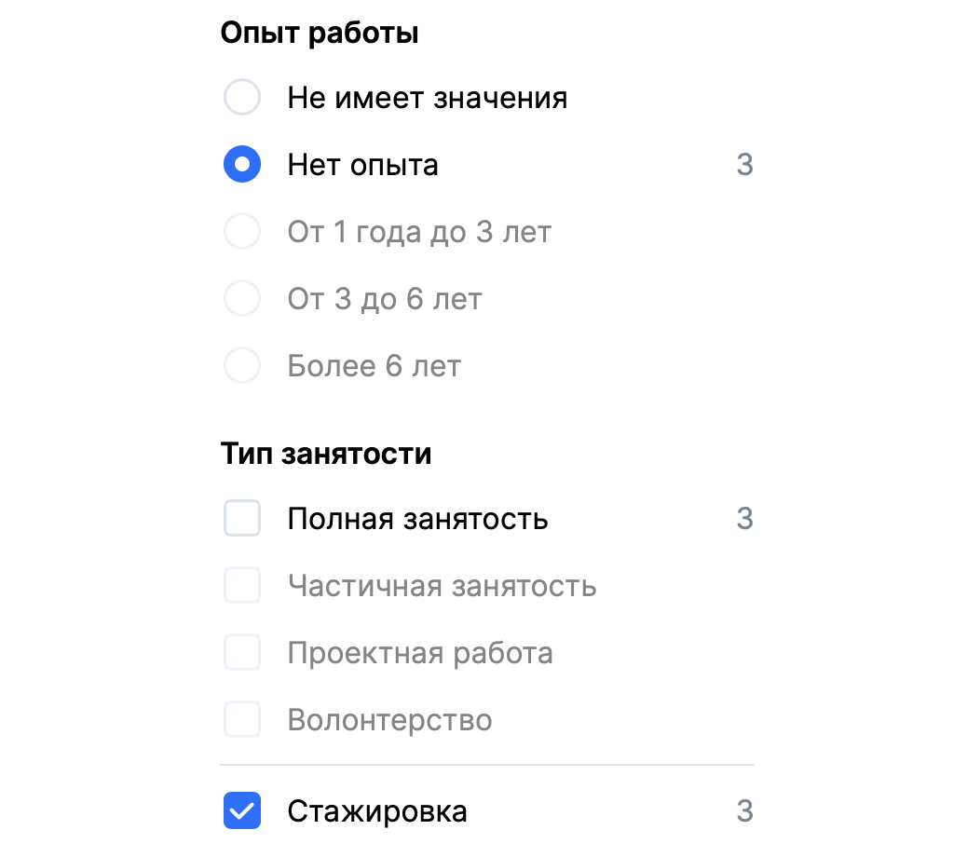This screenshot has width=967, height=857.
Task: Click the 'Не имеет значения' label text
Action: 427,98
